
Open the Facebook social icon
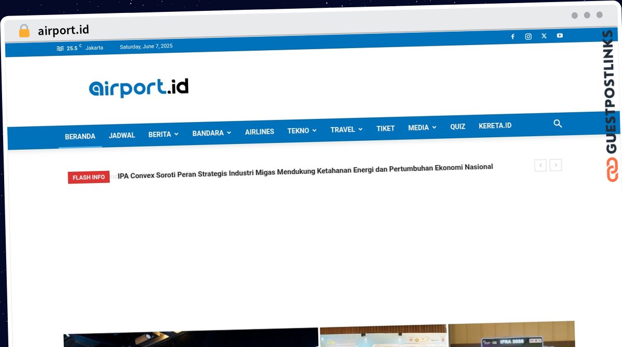513,36
